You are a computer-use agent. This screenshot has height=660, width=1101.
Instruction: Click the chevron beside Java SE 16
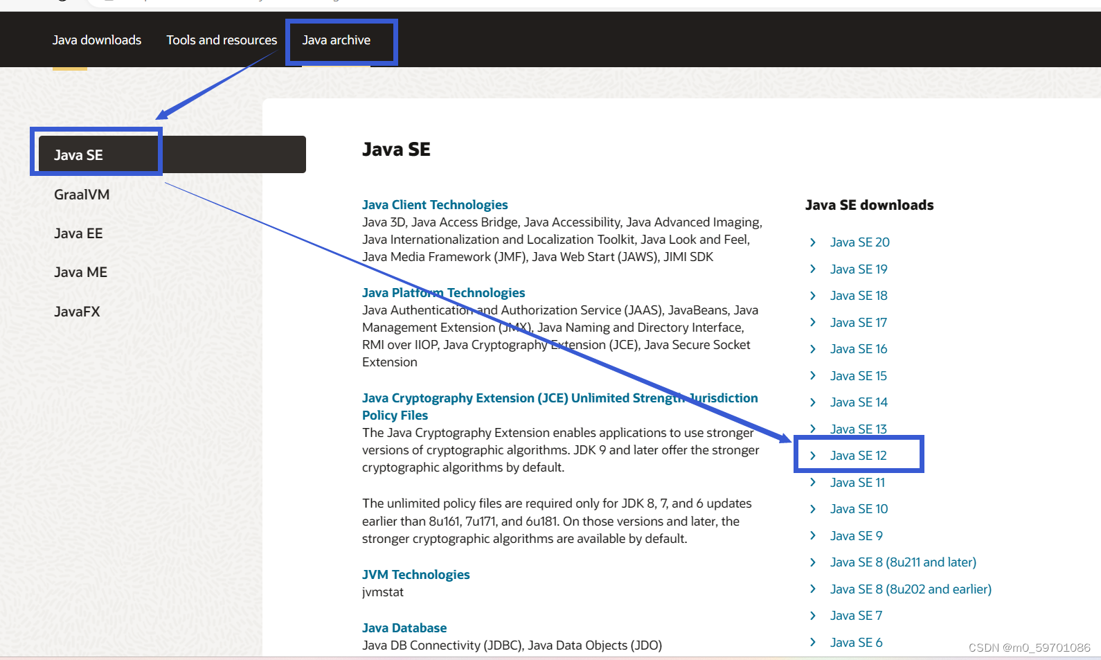pos(813,349)
